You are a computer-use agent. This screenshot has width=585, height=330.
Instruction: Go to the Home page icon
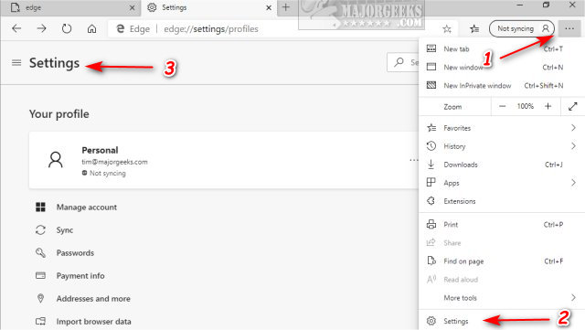tap(91, 28)
